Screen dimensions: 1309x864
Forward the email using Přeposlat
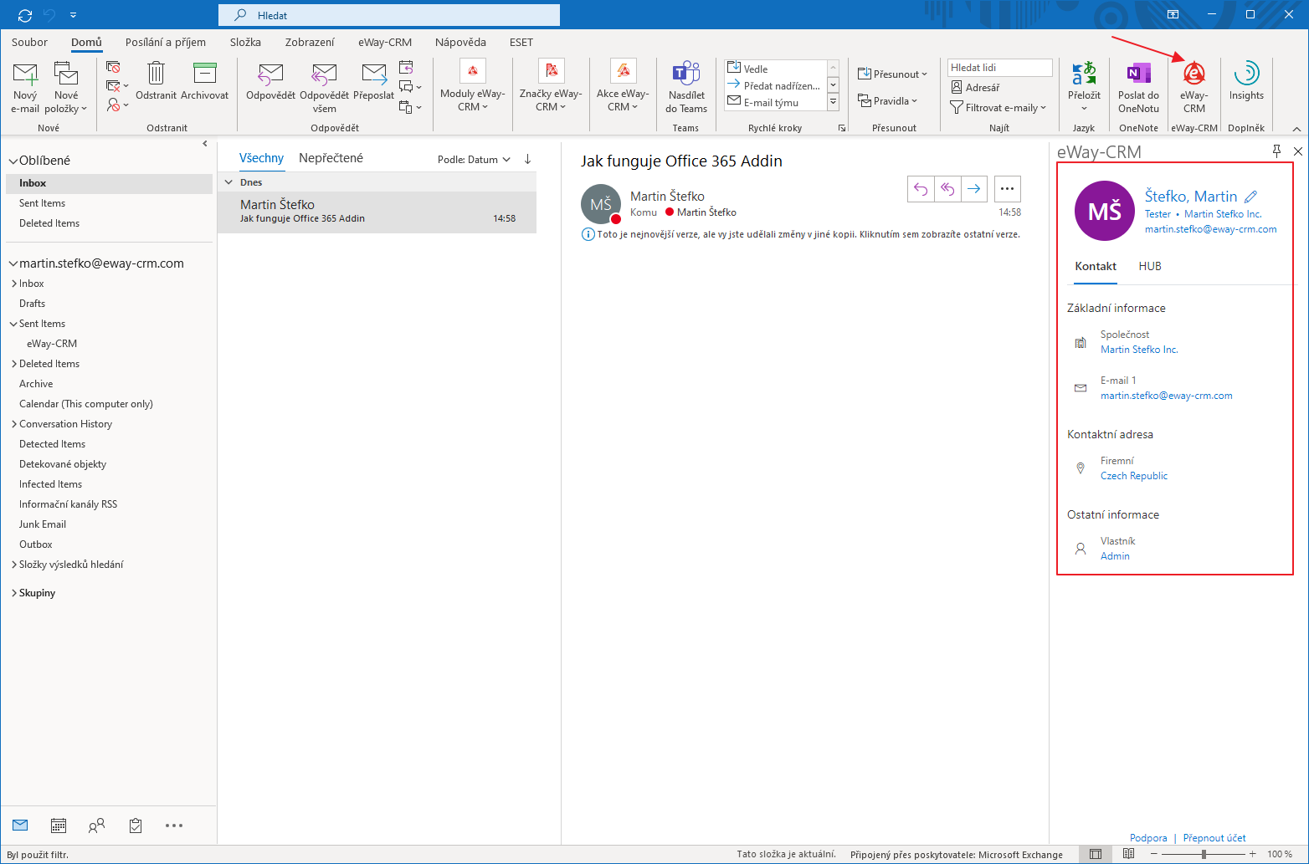pos(373,82)
